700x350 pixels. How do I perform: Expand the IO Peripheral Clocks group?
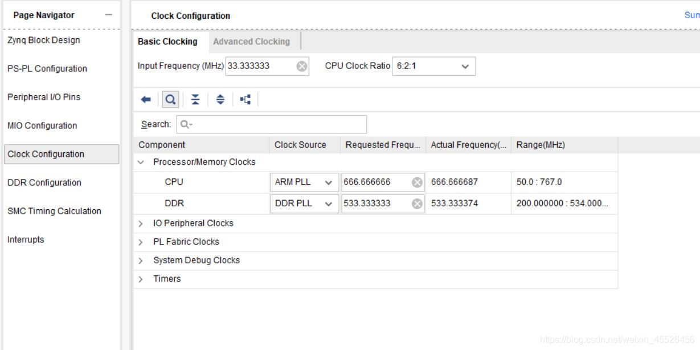141,224
